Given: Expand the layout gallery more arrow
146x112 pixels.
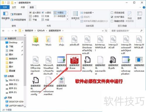Looking at the screenshot, I should (67, 19).
